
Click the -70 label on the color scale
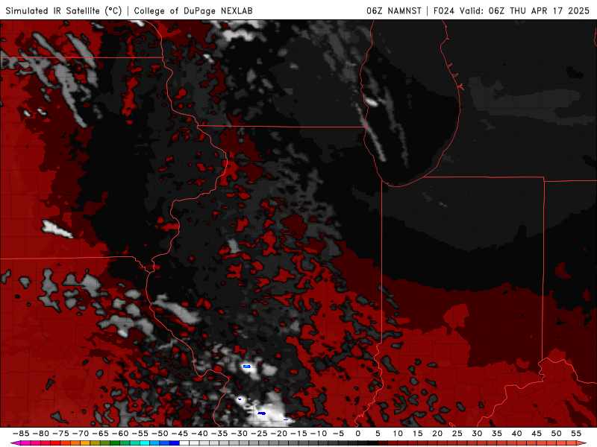[81, 434]
